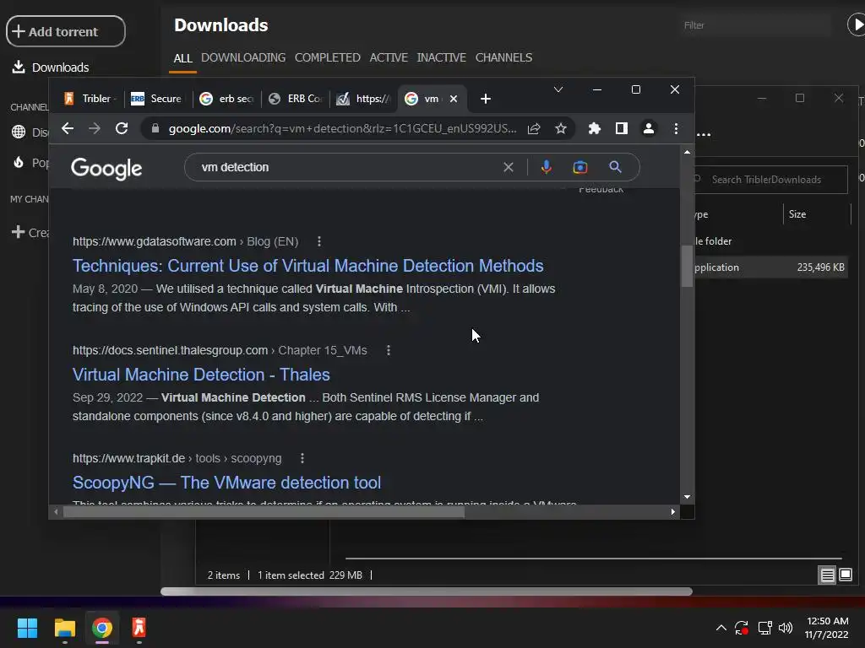The height and width of the screenshot is (648, 865).
Task: Clear the Google search query
Action: [x=508, y=167]
